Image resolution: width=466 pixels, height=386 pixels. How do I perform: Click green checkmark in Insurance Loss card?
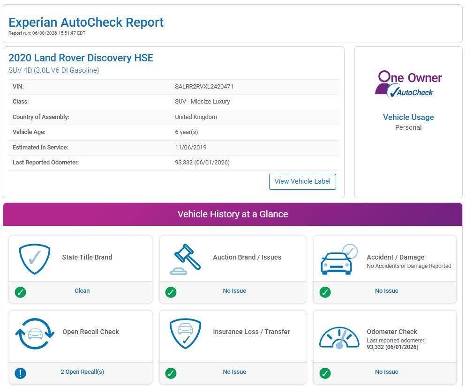click(x=171, y=373)
